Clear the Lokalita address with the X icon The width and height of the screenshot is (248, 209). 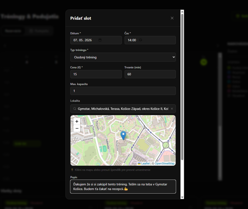[172, 109]
